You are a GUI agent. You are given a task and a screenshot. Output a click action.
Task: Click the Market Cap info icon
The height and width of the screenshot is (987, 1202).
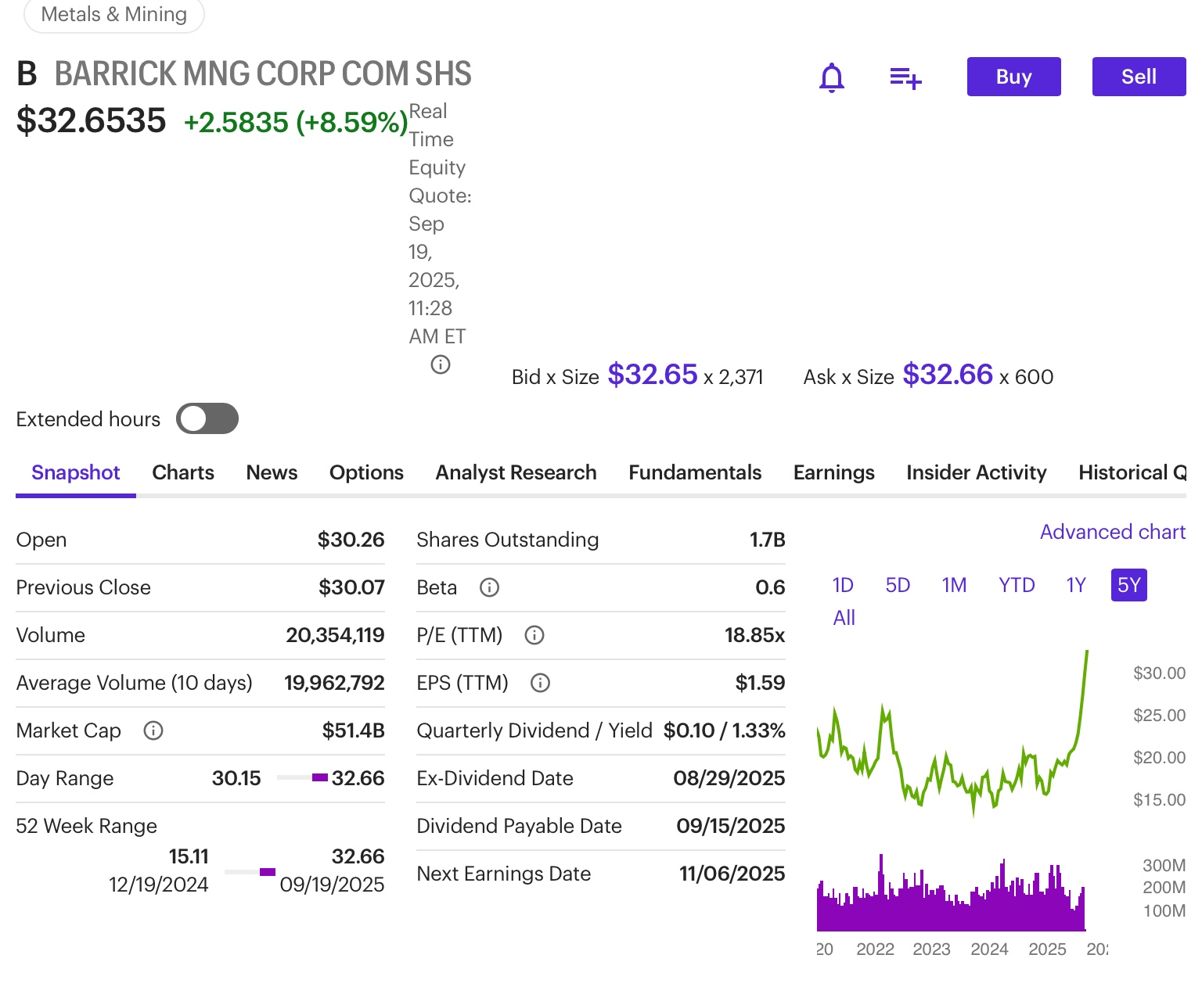coord(153,730)
